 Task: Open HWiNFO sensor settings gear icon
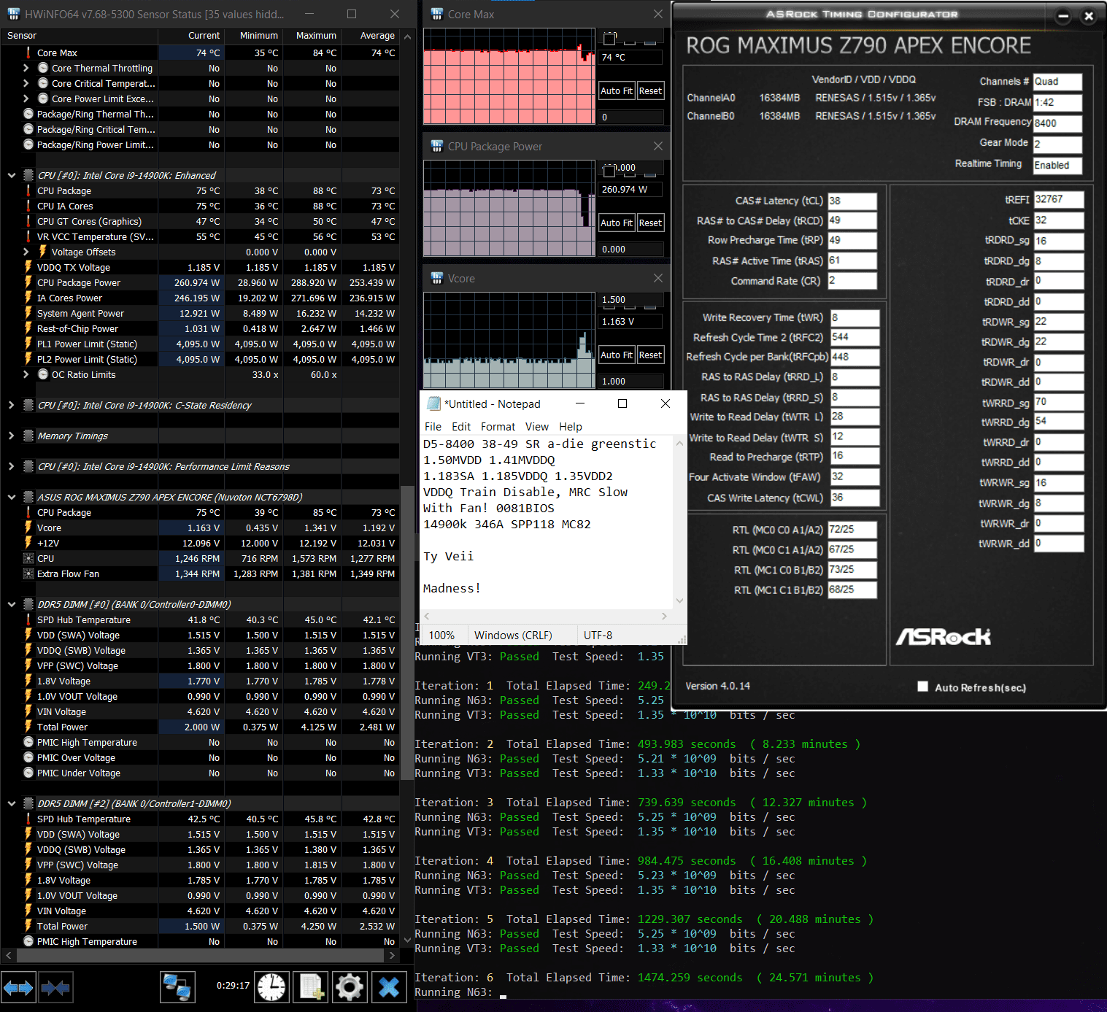point(350,988)
